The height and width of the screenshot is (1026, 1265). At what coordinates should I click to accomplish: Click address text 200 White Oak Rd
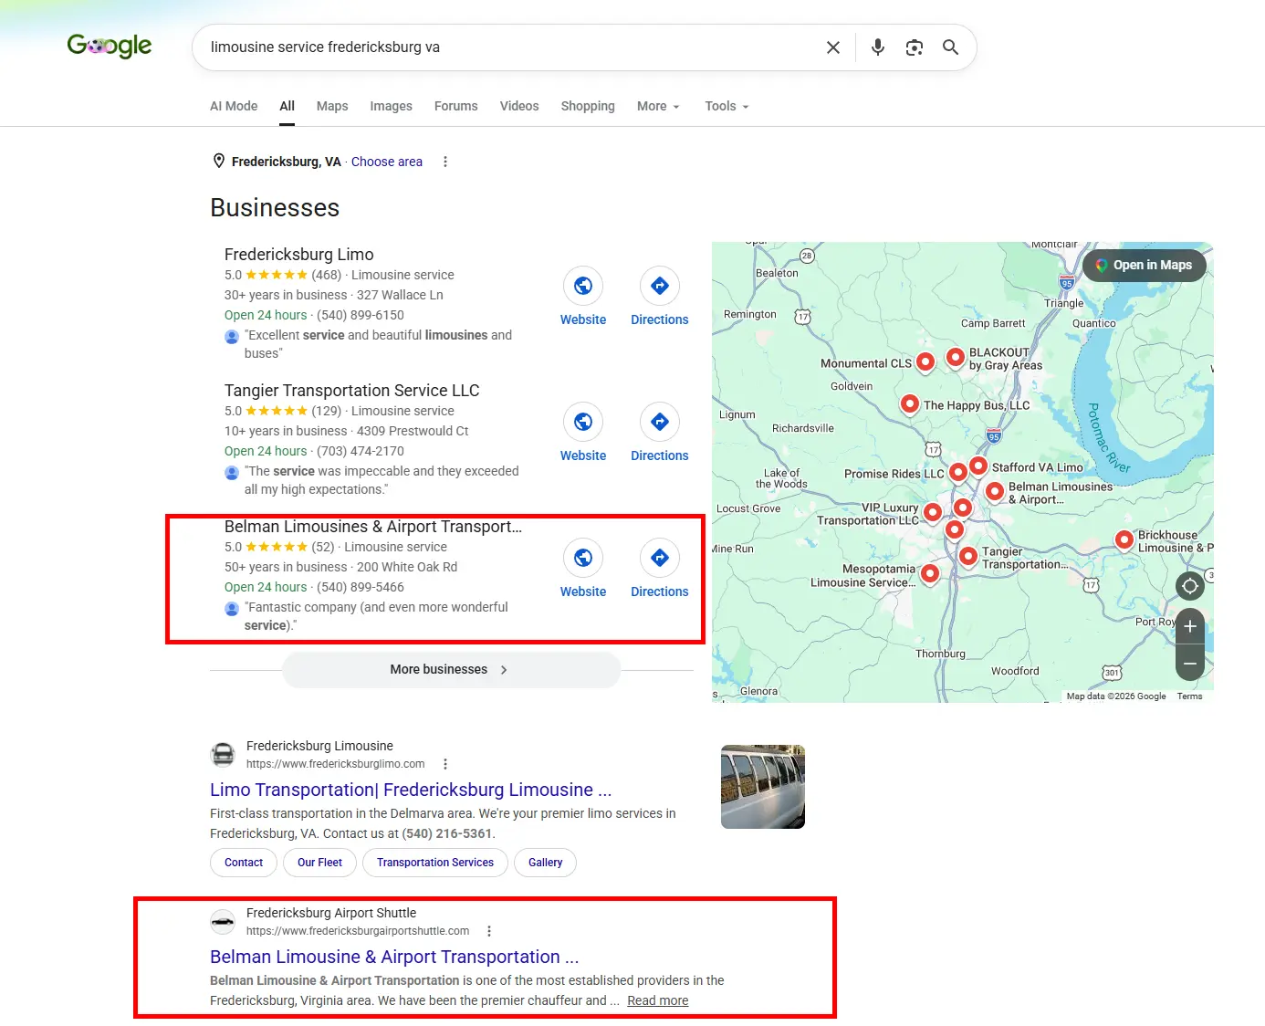coord(407,567)
